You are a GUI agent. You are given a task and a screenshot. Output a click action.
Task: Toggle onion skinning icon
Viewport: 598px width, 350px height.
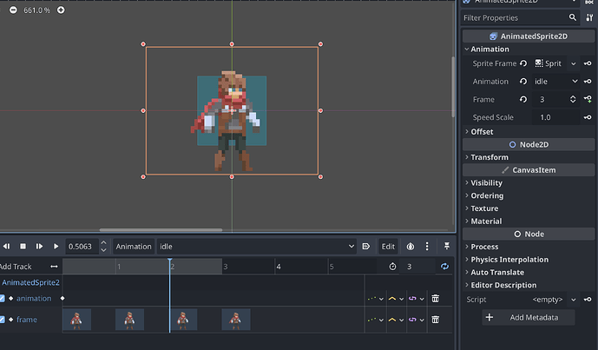411,246
